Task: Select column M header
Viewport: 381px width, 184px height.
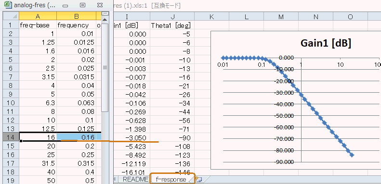Action: tap(281, 16)
